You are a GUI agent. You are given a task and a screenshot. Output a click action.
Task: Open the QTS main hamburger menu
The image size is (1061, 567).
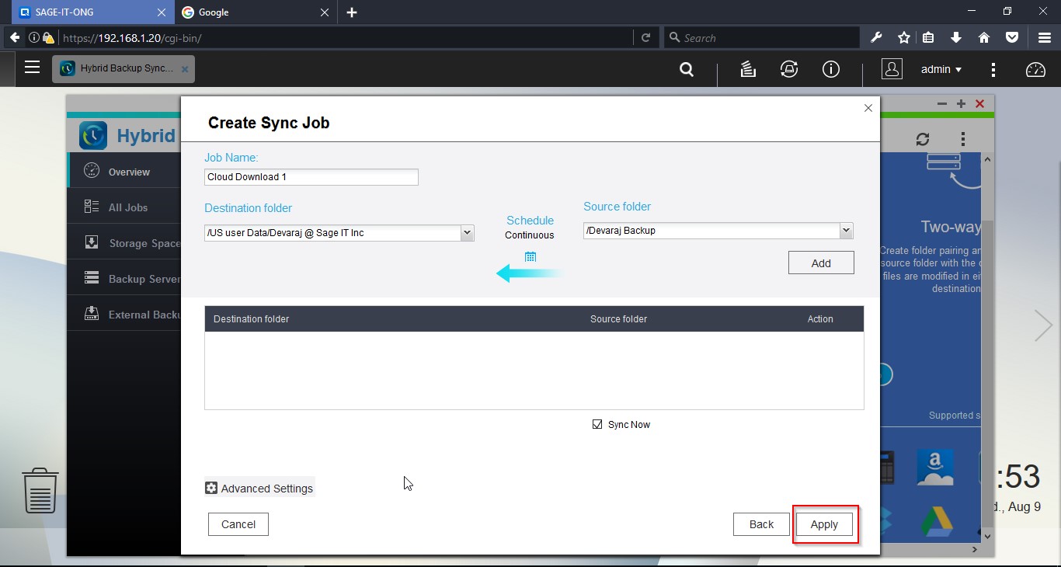click(x=32, y=68)
